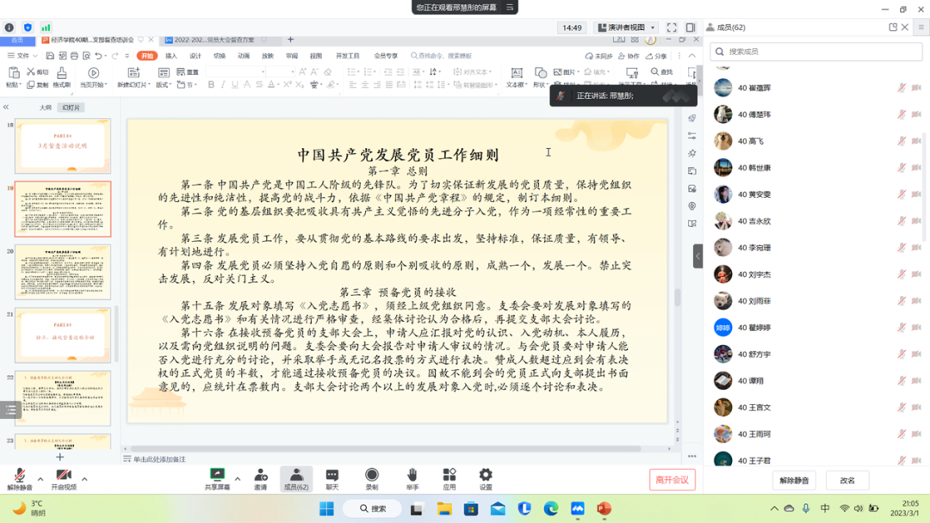Open the 邀请 invite panel
930x523 pixels.
pyautogui.click(x=260, y=477)
